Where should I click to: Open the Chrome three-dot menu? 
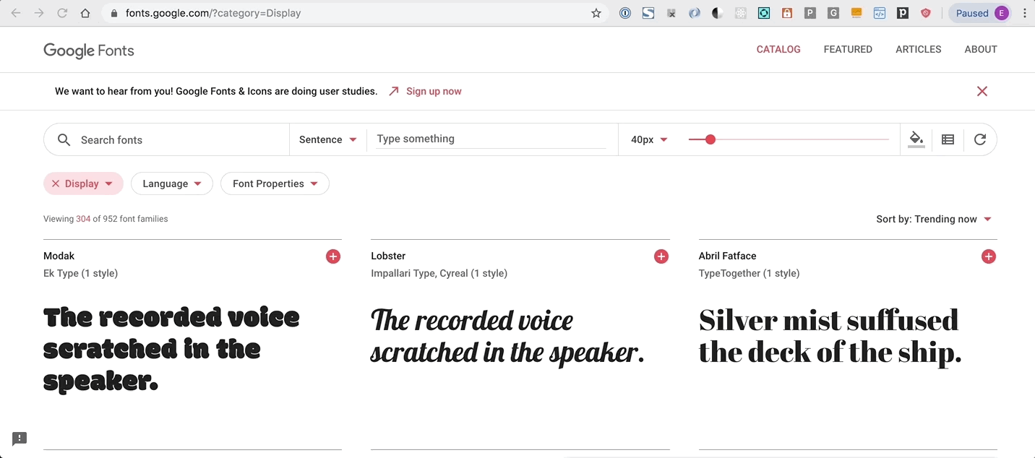click(x=1025, y=13)
